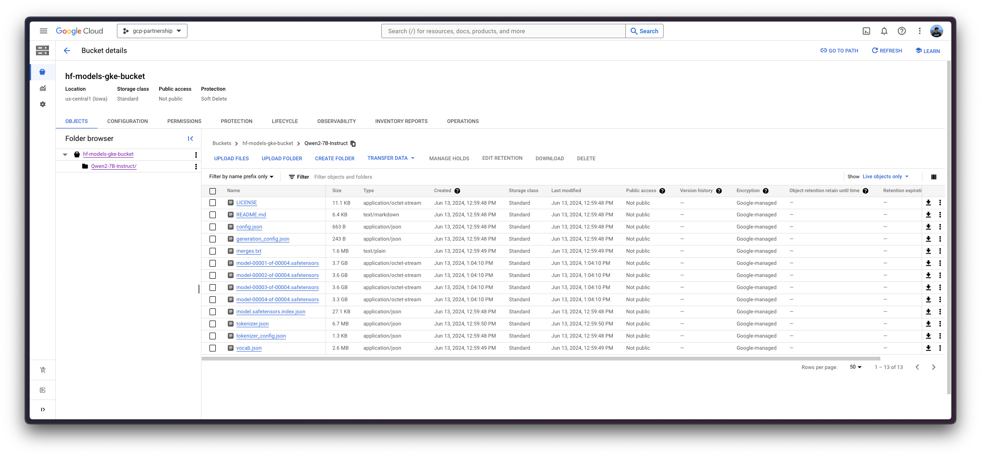Viewport: 981px width, 457px height.
Task: Open the main navigation hamburger menu
Action: point(44,31)
